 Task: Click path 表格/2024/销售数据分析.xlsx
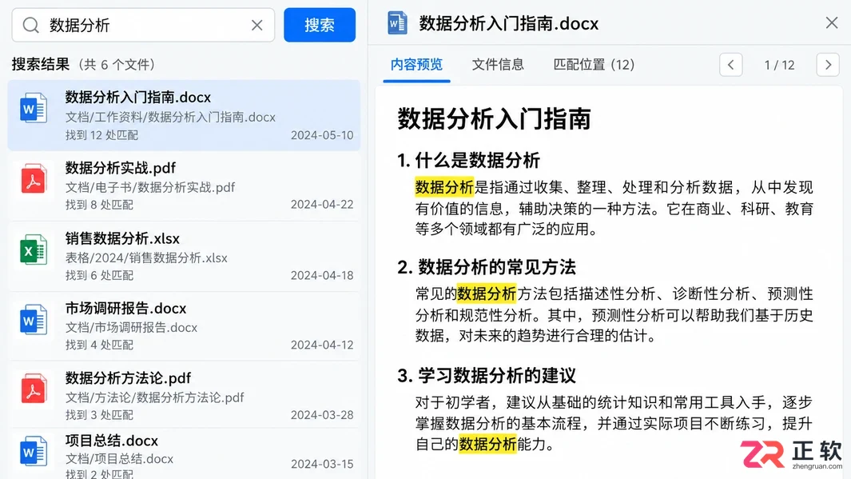[x=146, y=258]
